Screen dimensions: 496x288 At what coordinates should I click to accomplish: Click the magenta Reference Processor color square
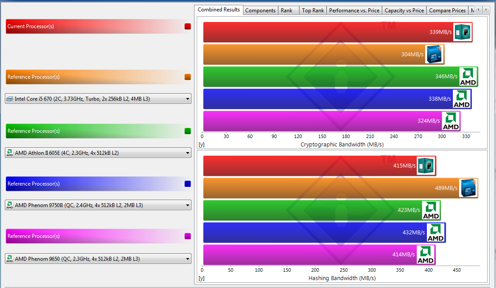(188, 236)
